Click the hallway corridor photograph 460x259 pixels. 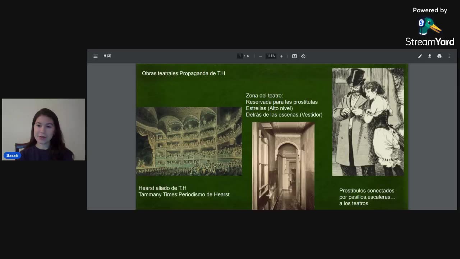tap(283, 166)
